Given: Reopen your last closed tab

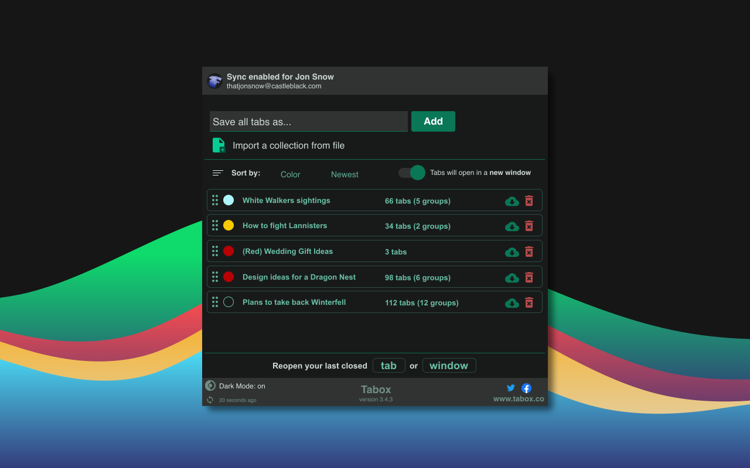Looking at the screenshot, I should 388,365.
